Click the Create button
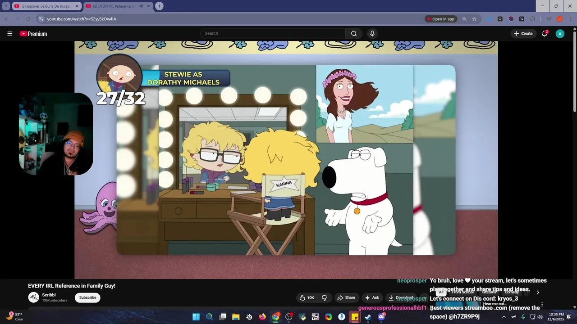The image size is (577, 324). tap(523, 33)
